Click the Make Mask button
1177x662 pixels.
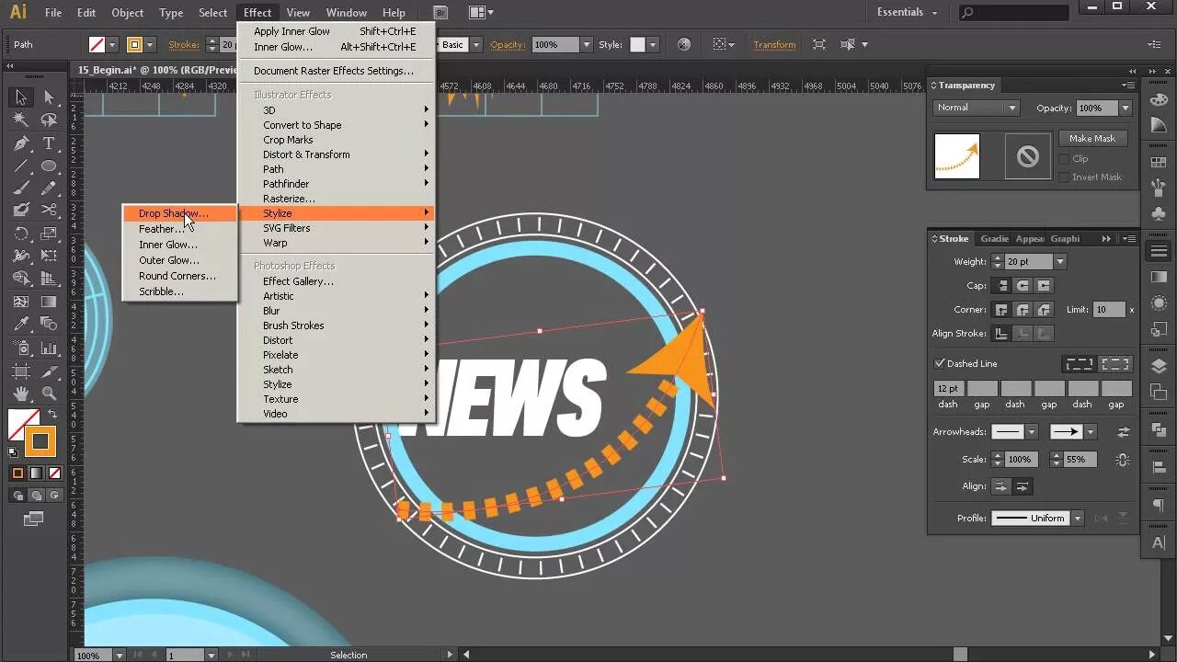tap(1091, 138)
